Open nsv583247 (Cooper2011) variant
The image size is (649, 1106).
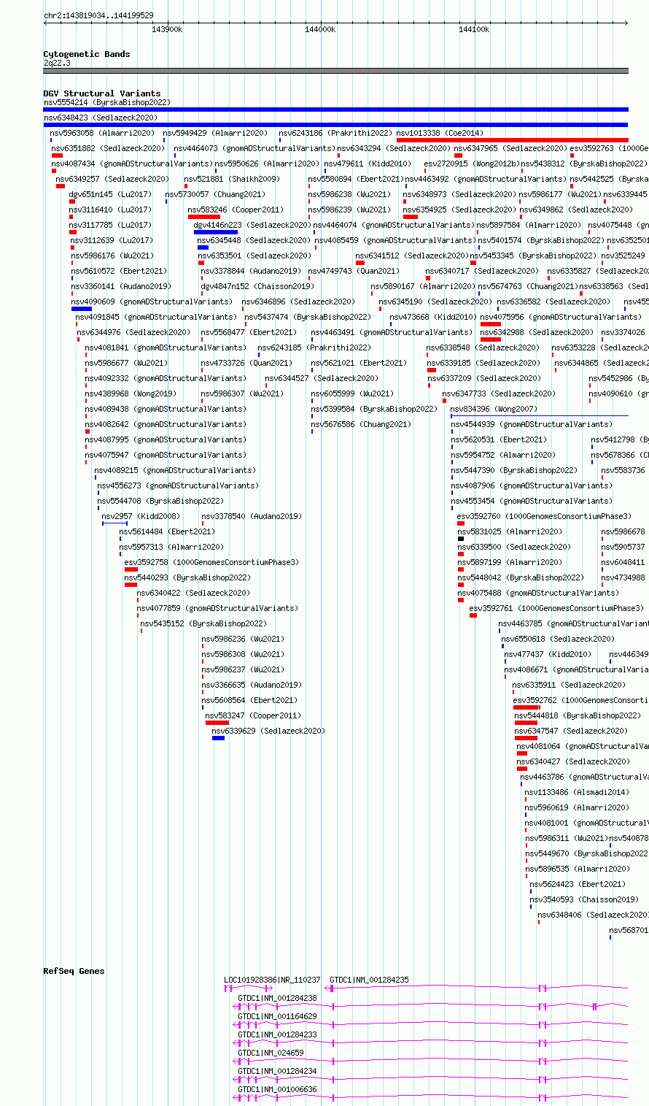coord(253,715)
